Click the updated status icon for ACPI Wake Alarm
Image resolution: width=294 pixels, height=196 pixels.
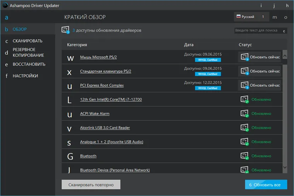[244, 114]
